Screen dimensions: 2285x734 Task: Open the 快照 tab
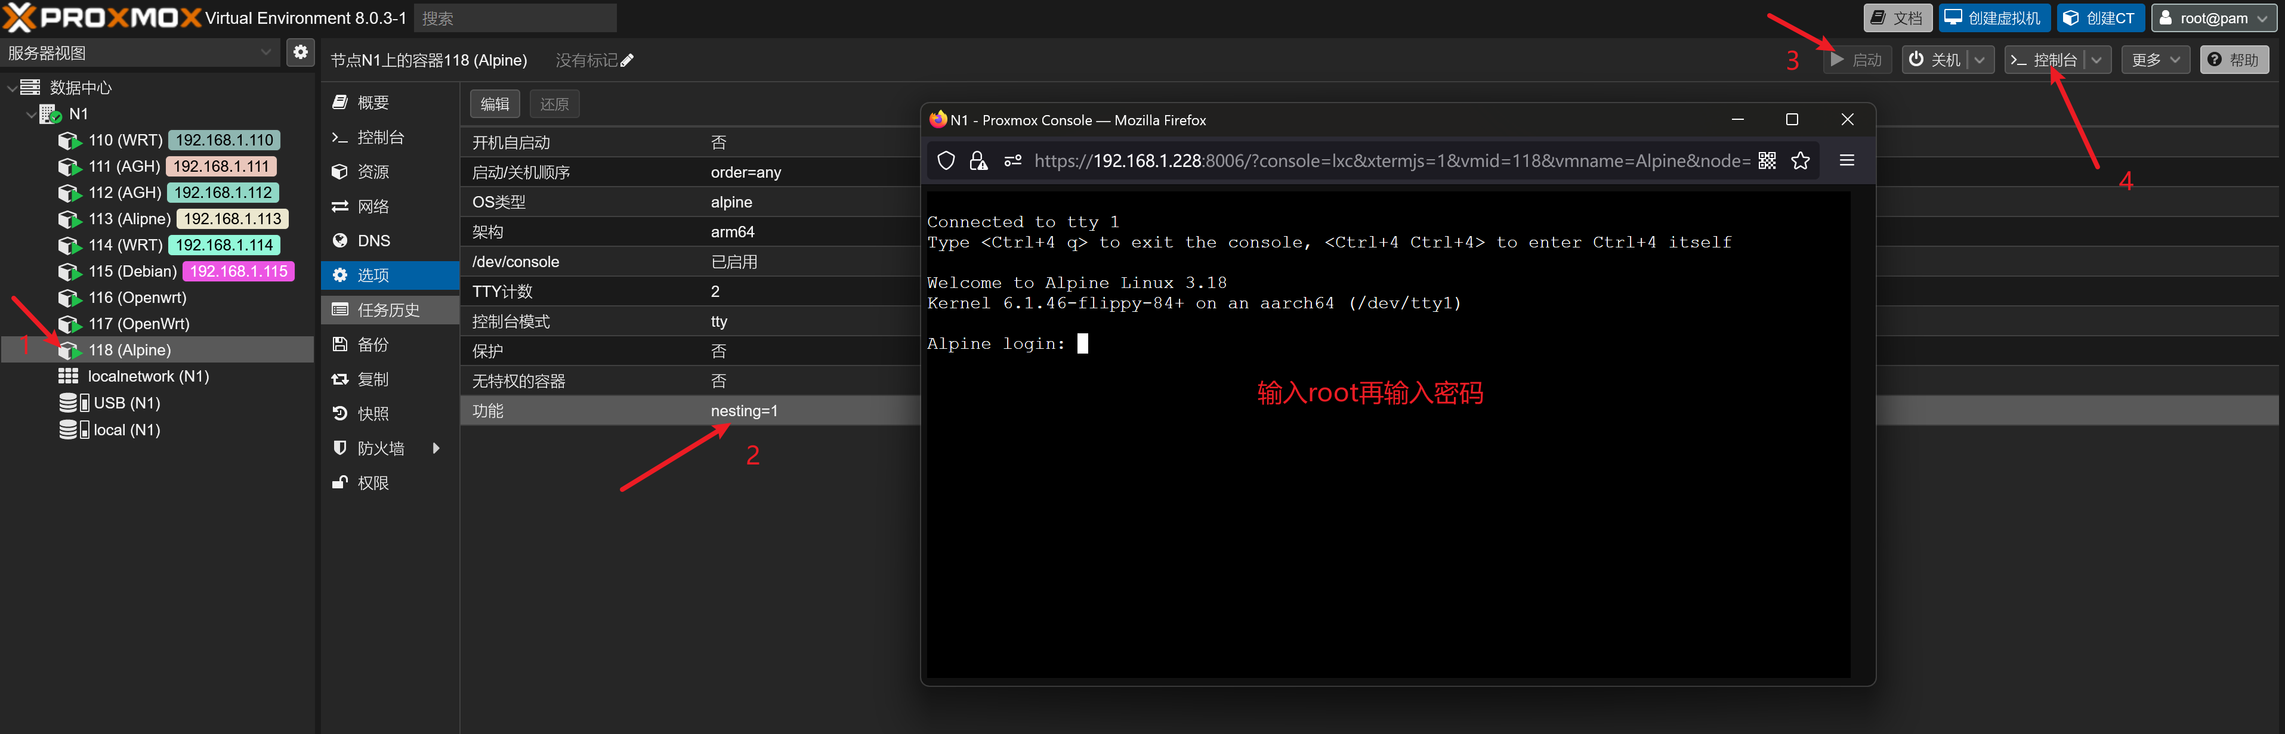(372, 414)
